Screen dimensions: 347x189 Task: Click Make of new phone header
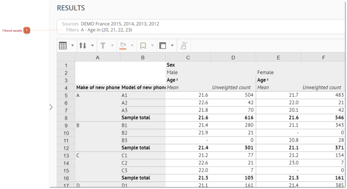tap(98, 88)
